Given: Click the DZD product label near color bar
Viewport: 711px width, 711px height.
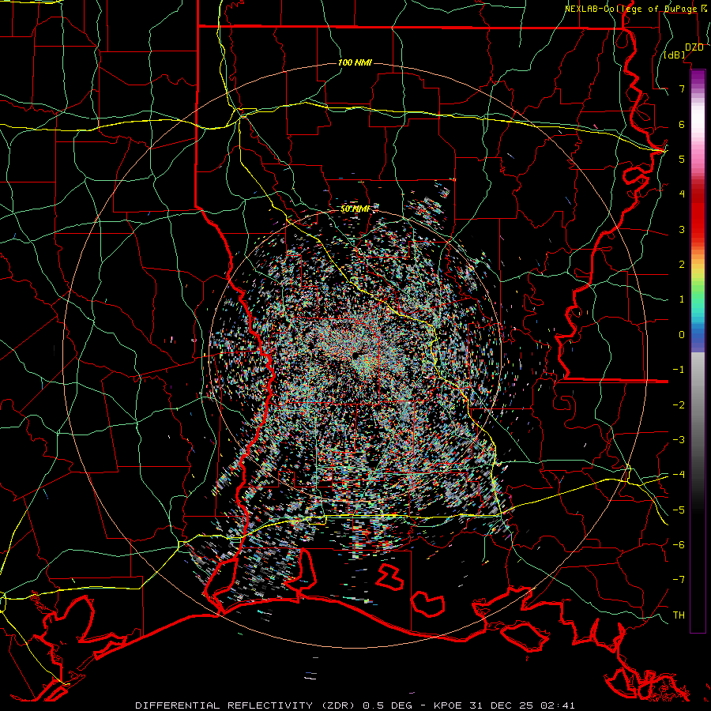Looking at the screenshot, I should point(694,47).
